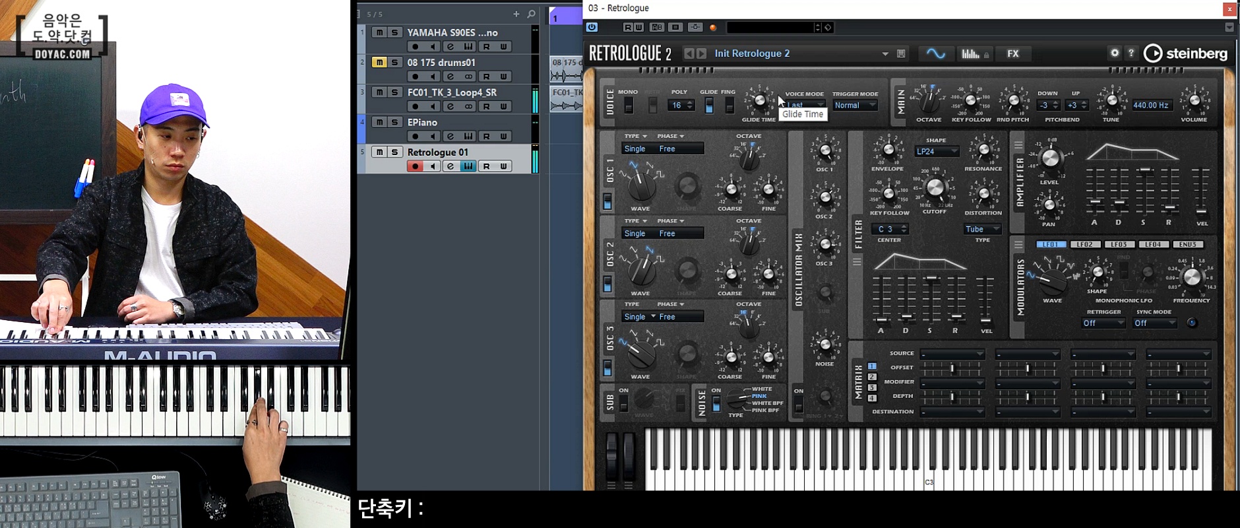1240x528 pixels.
Task: Open the arpeggiator page with bars icon
Action: click(x=971, y=53)
